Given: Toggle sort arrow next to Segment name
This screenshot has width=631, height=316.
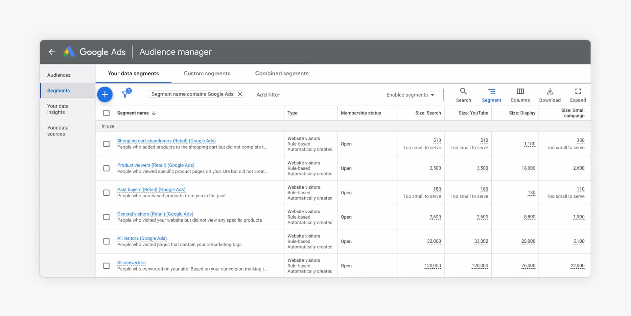Looking at the screenshot, I should 154,113.
